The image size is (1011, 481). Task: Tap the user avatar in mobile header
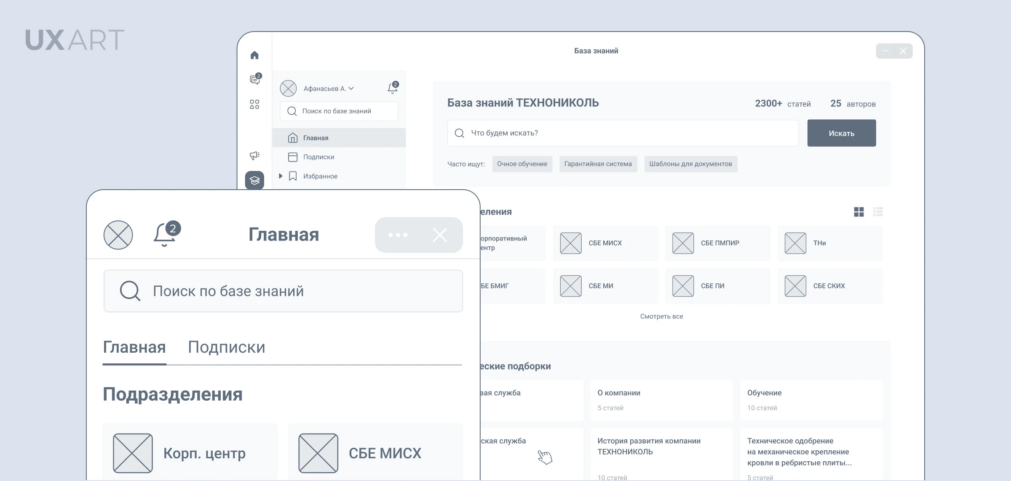[118, 235]
